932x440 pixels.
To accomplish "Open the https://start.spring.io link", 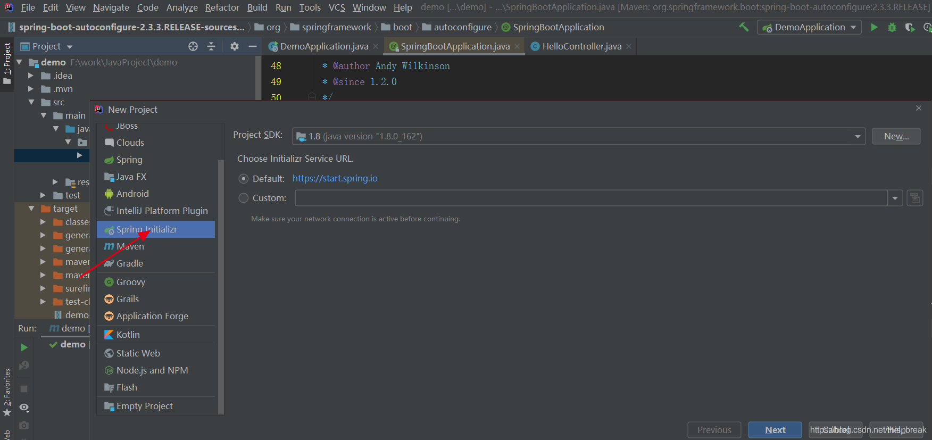I will click(335, 178).
